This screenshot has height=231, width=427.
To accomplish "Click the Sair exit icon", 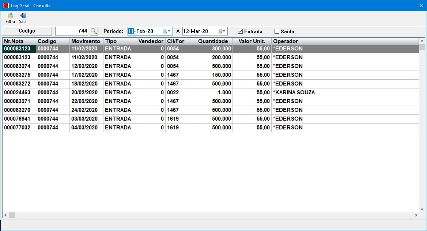I will pos(23,16).
